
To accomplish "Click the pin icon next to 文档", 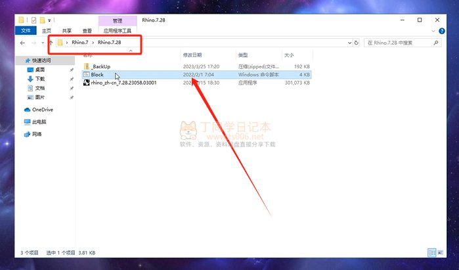I will pos(72,89).
